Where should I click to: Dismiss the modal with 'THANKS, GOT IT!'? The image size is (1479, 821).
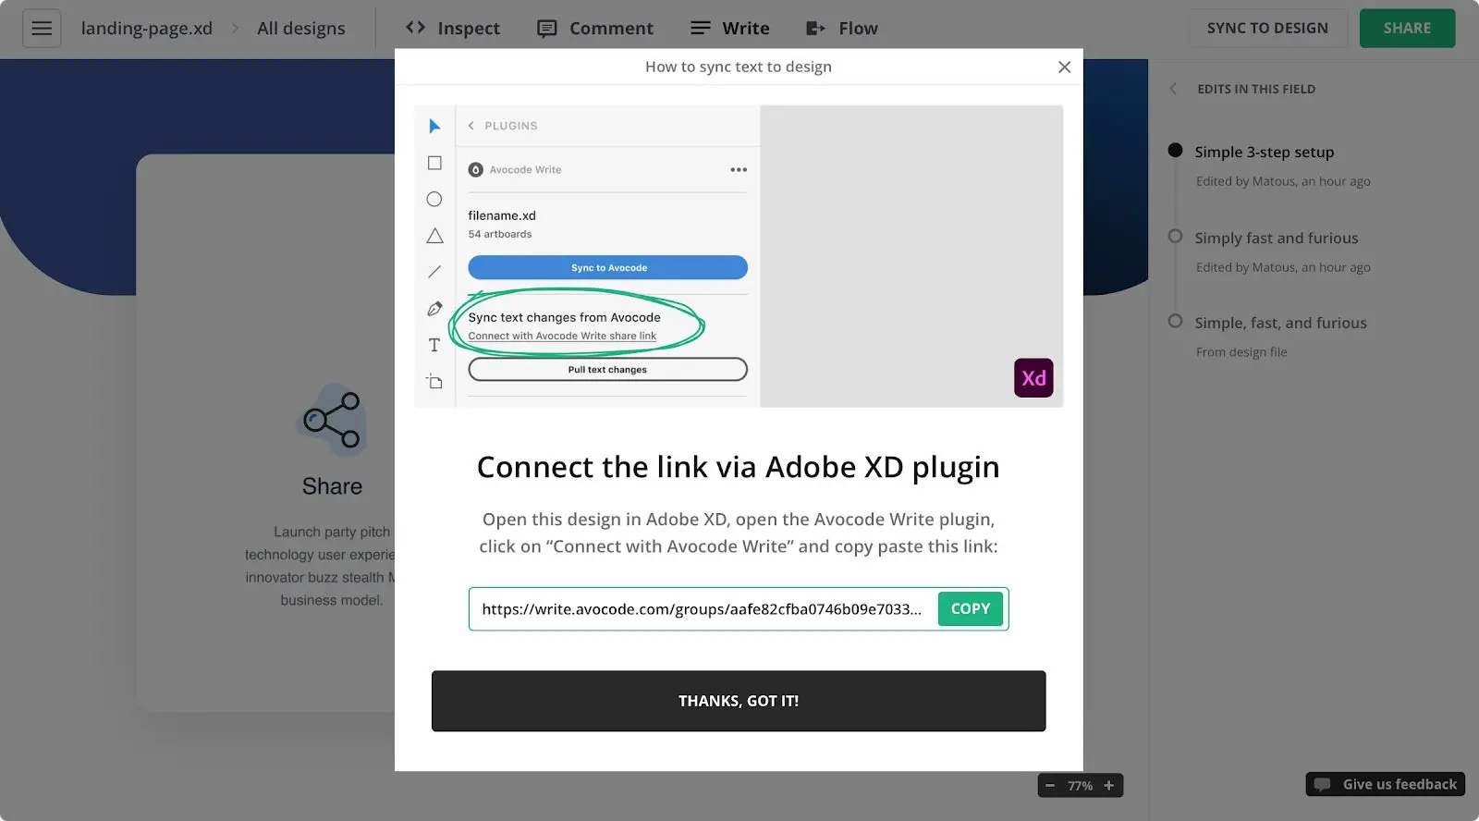pyautogui.click(x=738, y=700)
